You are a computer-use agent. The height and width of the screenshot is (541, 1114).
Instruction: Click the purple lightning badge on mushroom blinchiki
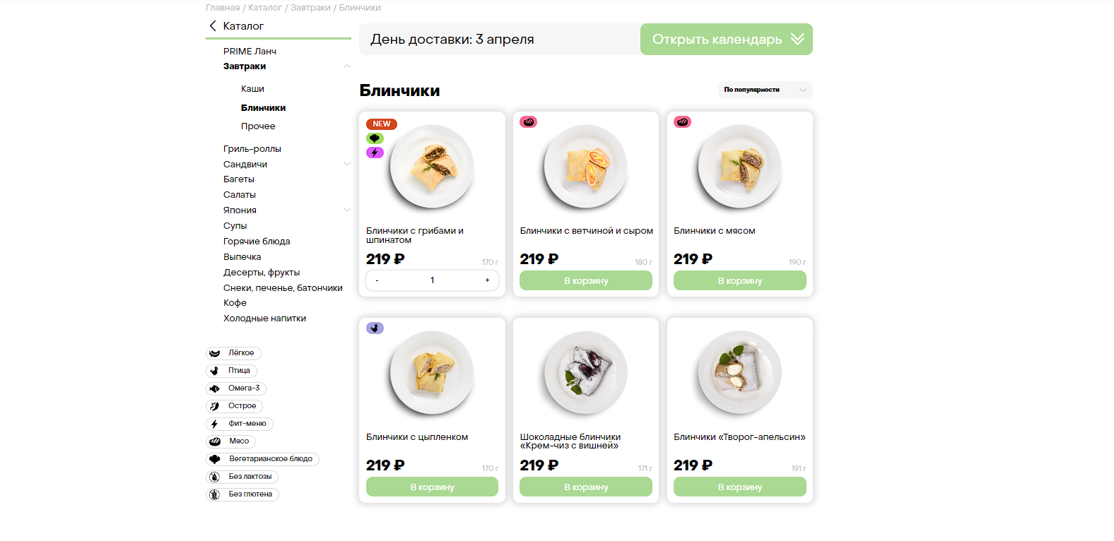[375, 153]
